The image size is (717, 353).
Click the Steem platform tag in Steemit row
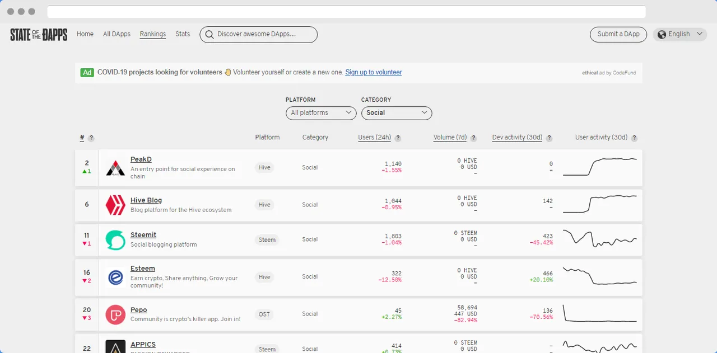(267, 240)
